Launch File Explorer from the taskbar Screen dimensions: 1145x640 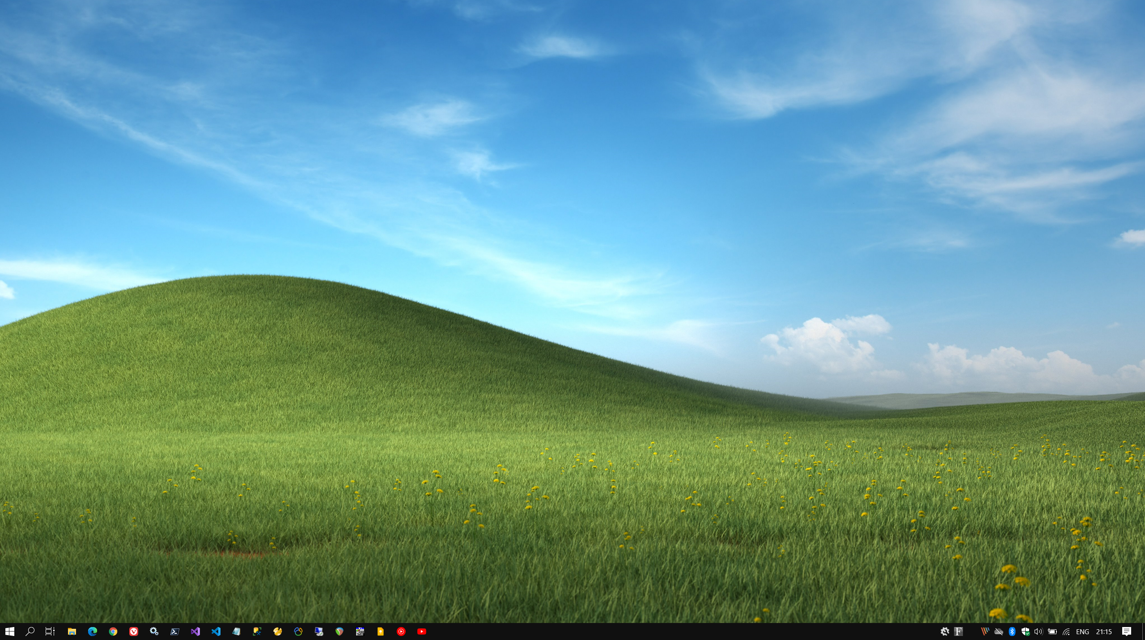click(72, 632)
